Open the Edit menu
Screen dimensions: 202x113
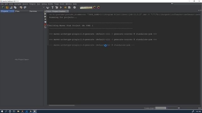6,4
